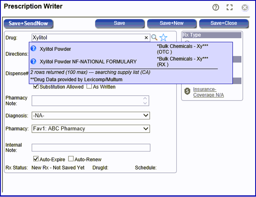Open the help question mark icon in header
The width and height of the screenshot is (256, 197).
pyautogui.click(x=216, y=7)
